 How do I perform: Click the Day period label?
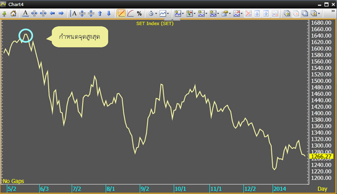(x=323, y=189)
